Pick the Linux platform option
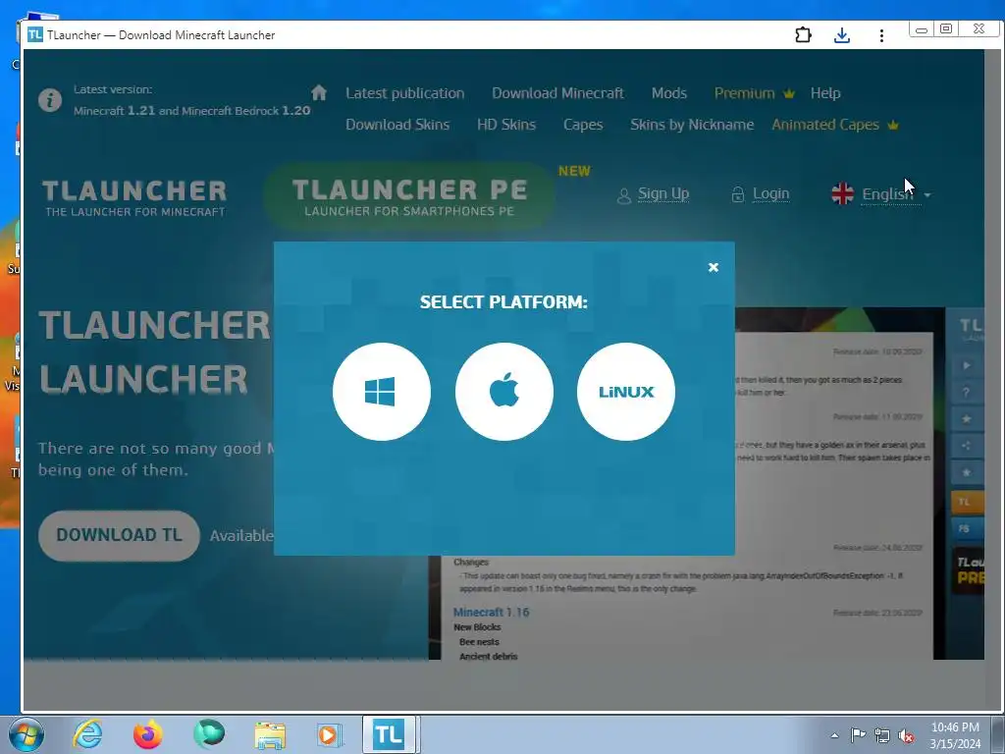1005x754 pixels. [x=625, y=392]
